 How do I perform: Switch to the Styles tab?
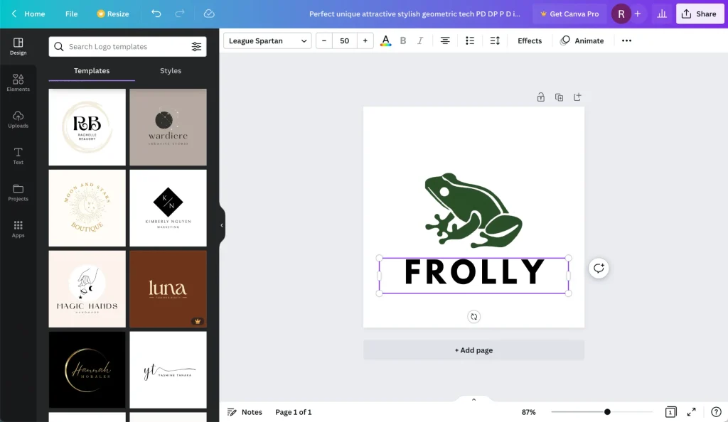[x=171, y=71]
